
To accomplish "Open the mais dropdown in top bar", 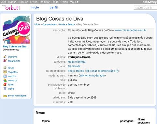I will pyautogui.click(x=74, y=2).
